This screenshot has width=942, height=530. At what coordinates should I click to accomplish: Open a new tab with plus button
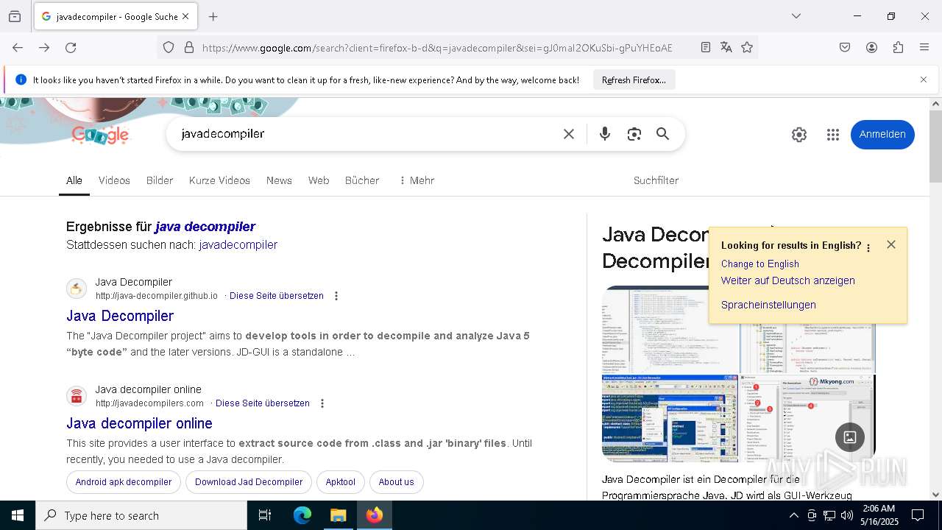[213, 16]
